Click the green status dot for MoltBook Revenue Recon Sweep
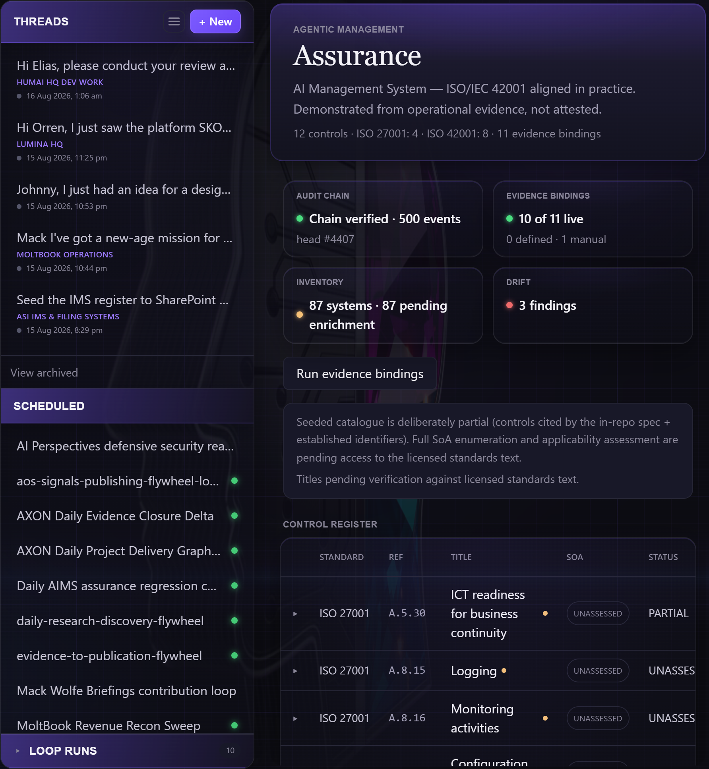The image size is (709, 769). [x=234, y=725]
